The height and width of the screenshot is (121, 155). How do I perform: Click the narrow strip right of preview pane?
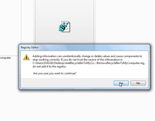click(x=95, y=22)
